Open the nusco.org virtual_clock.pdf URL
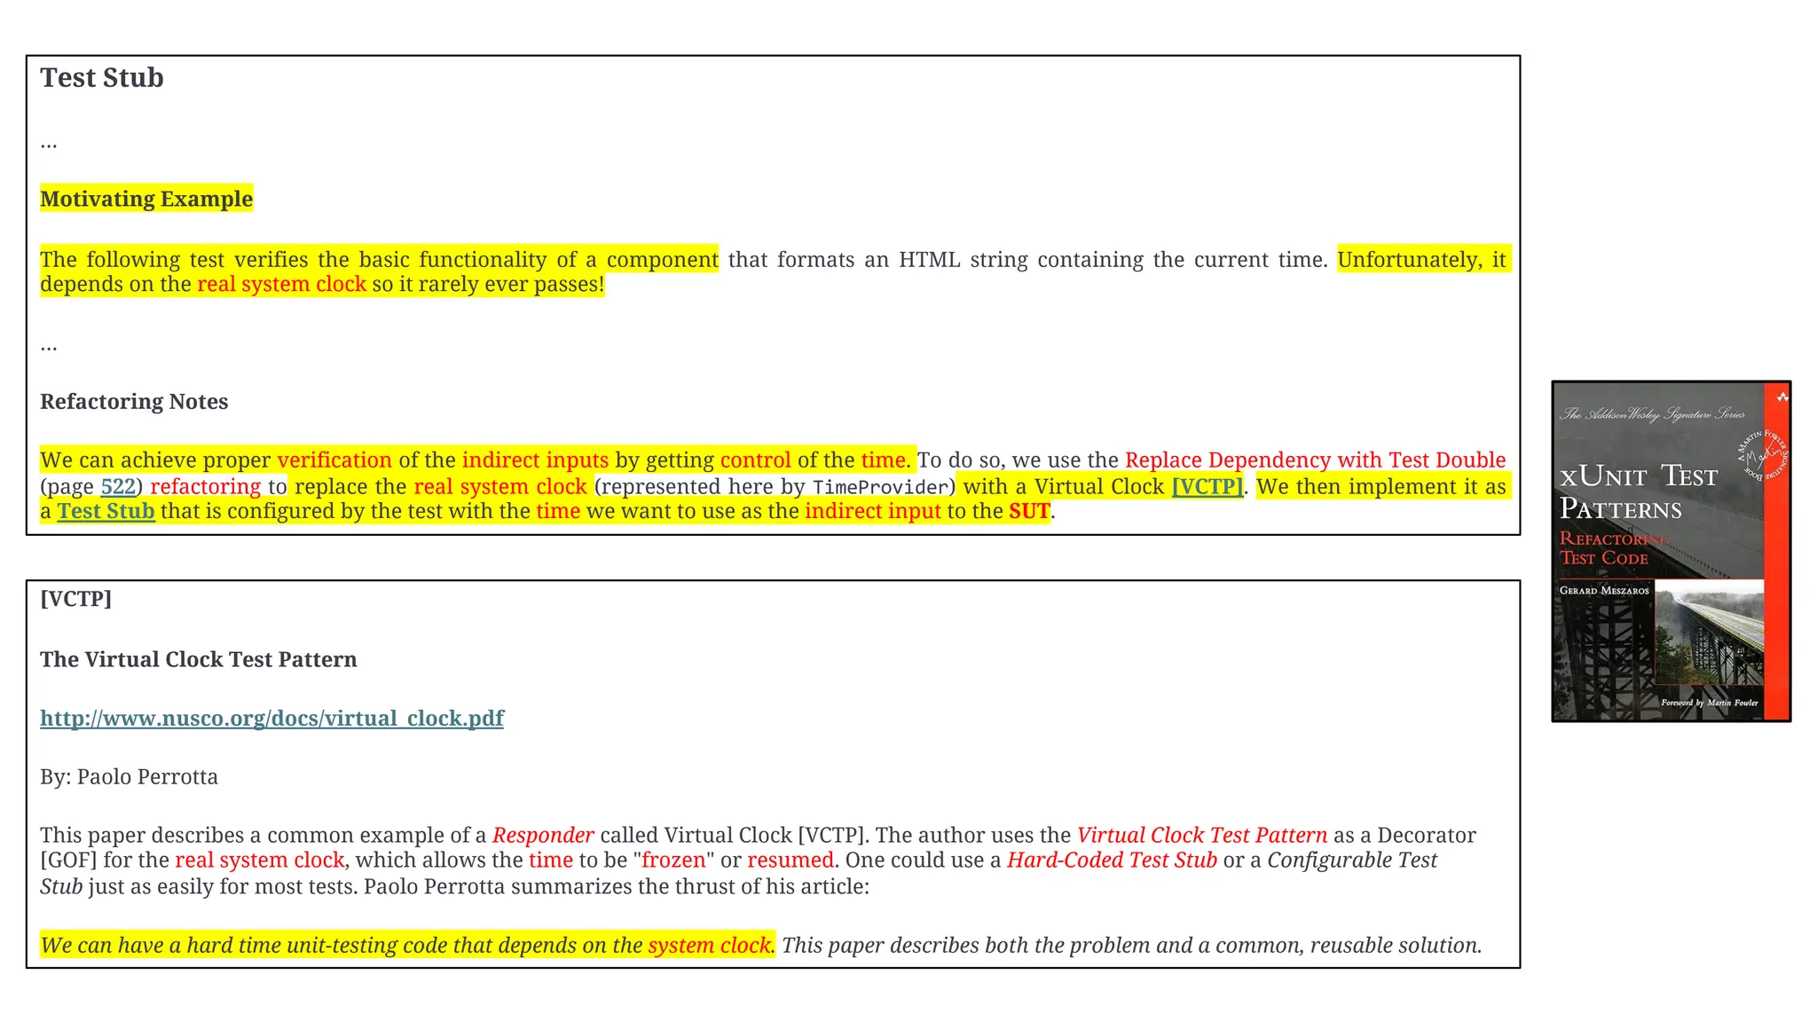Viewport: 1817px width, 1022px height. [x=271, y=719]
